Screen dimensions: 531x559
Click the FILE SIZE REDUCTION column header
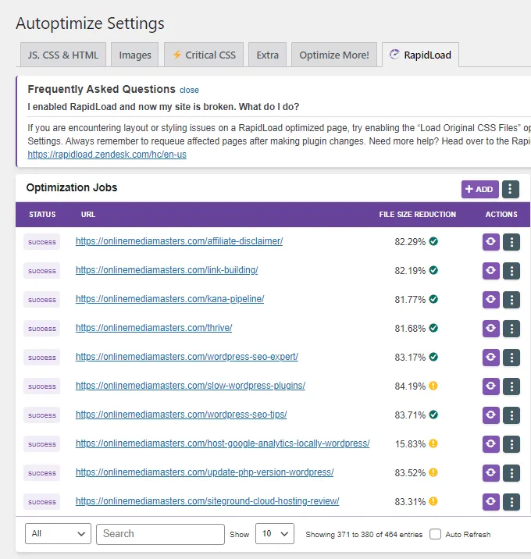point(417,214)
